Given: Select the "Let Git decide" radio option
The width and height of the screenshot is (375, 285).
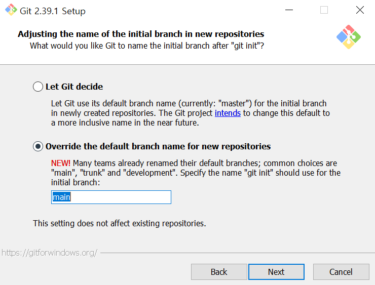Looking at the screenshot, I should (x=38, y=87).
